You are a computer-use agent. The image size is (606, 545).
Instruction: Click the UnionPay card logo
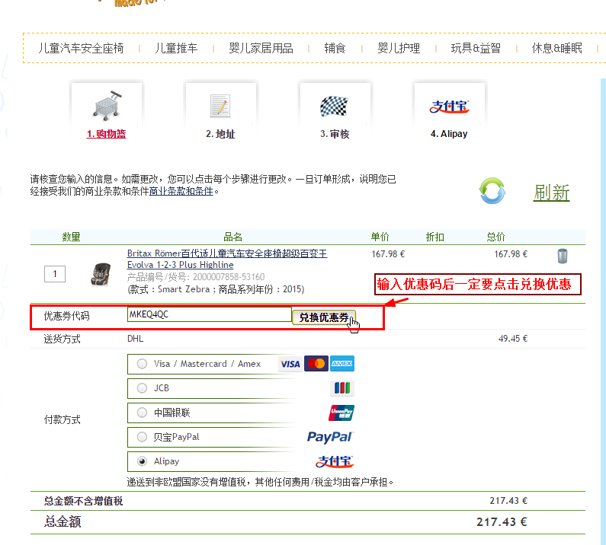[x=341, y=413]
